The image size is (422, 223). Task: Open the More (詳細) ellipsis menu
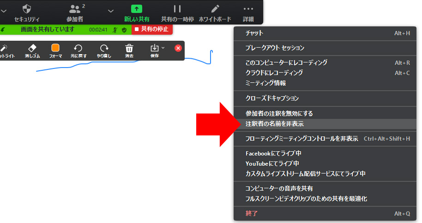coord(248,9)
